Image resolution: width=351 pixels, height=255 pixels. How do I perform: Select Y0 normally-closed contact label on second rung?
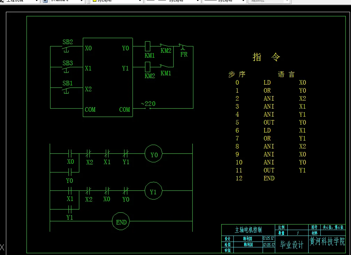[x=126, y=199]
